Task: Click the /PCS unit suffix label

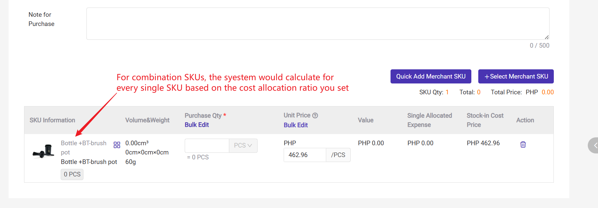Action: click(338, 155)
